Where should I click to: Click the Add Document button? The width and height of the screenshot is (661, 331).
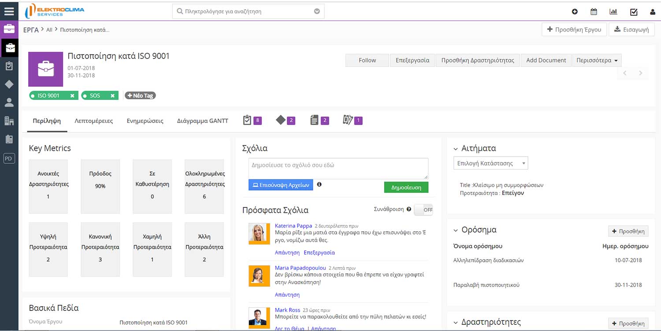pos(546,60)
